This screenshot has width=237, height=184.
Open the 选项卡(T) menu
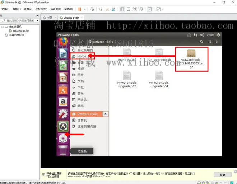(x=56, y=9)
